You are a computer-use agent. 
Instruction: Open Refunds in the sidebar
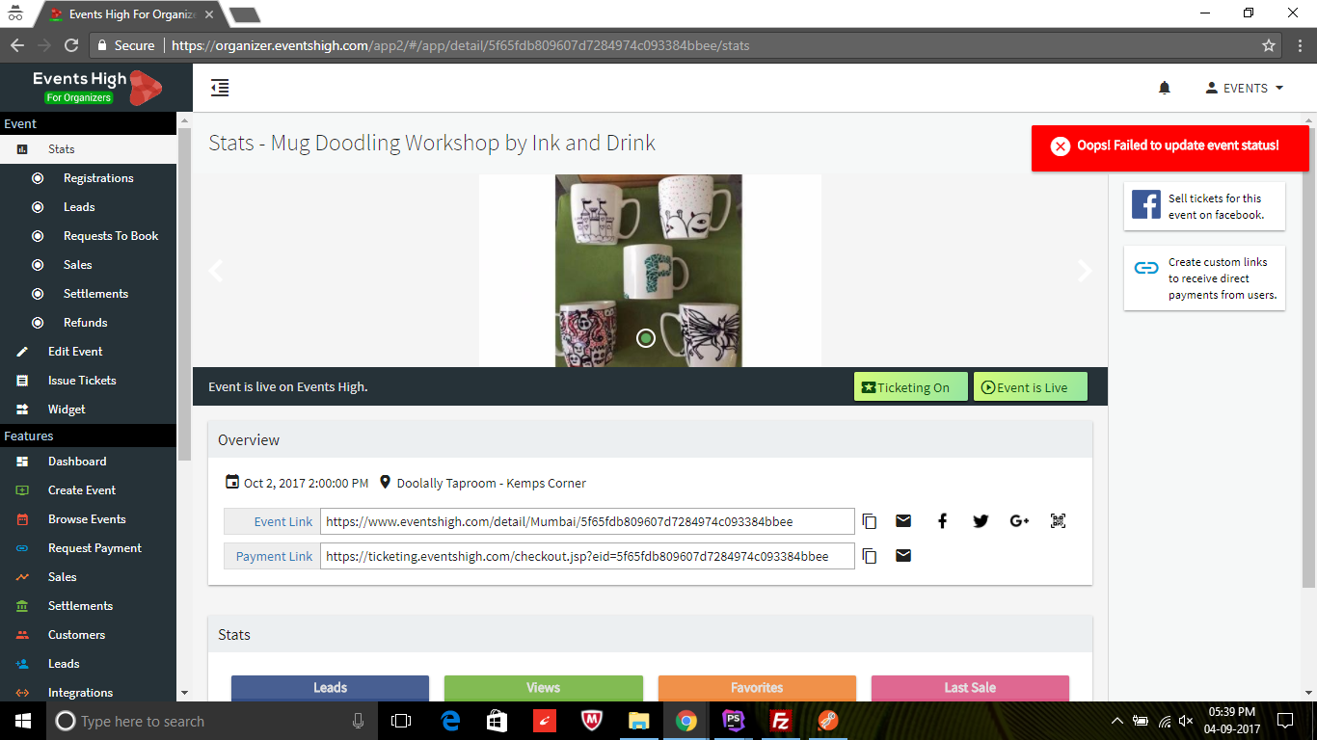[89, 323]
